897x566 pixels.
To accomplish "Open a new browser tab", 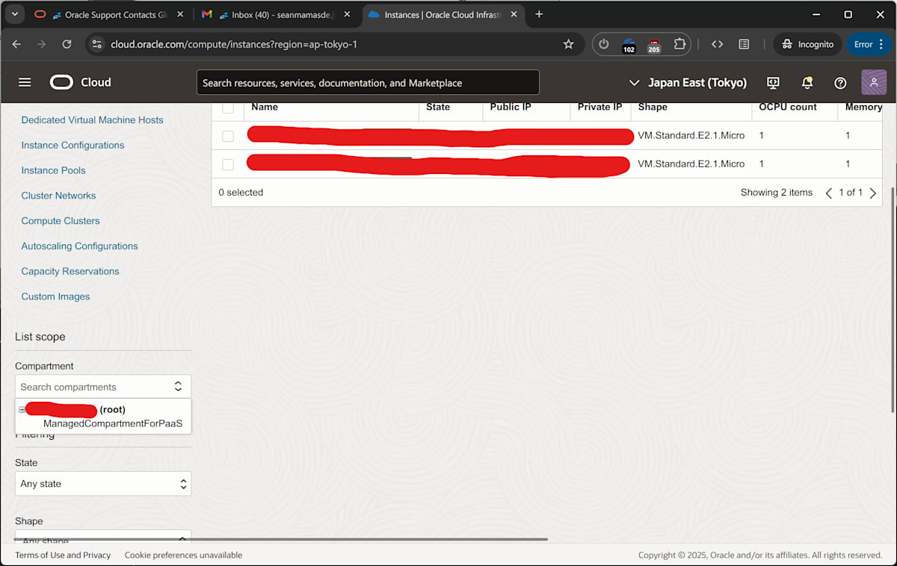I will pyautogui.click(x=539, y=14).
